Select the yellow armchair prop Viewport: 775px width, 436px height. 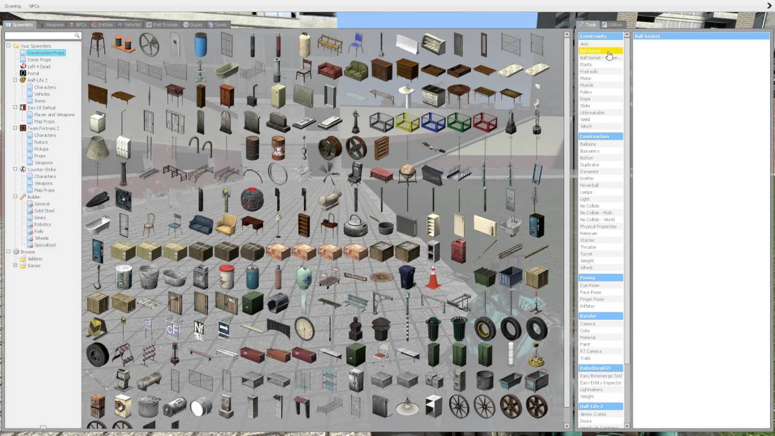[226, 225]
